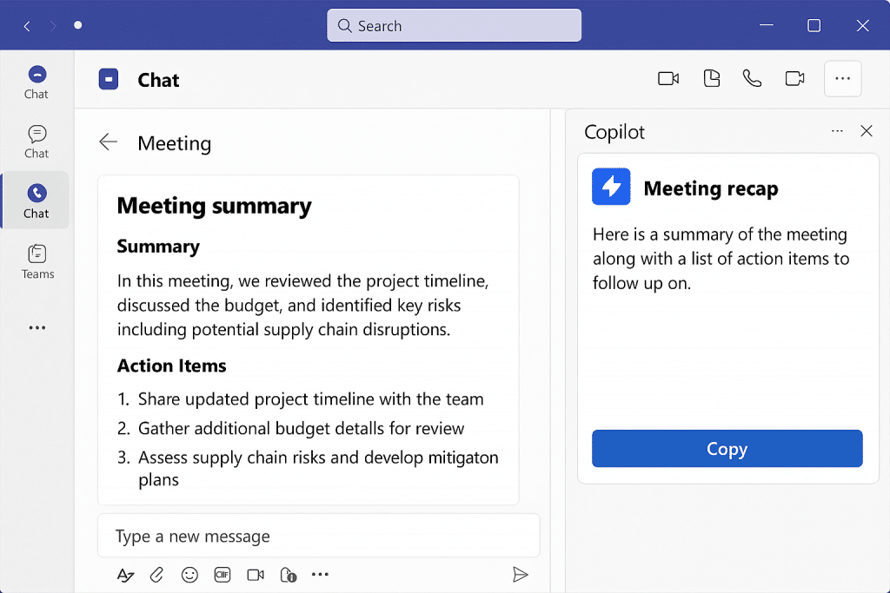
Task: Close the Copilot panel
Action: [866, 131]
